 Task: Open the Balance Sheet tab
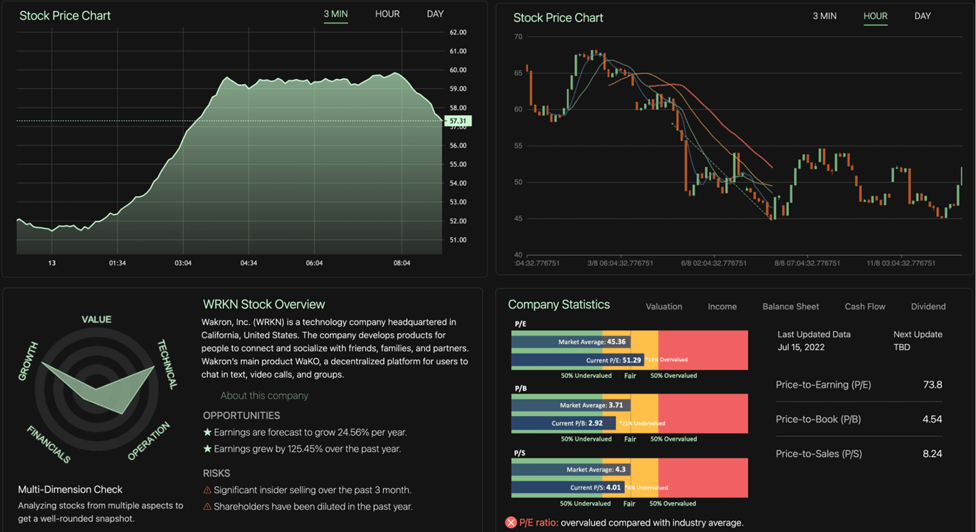click(791, 307)
